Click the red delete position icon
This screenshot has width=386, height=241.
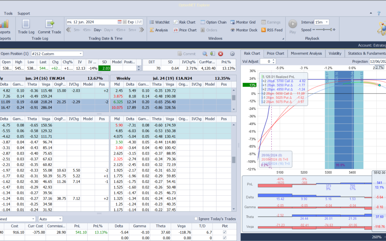(221, 54)
